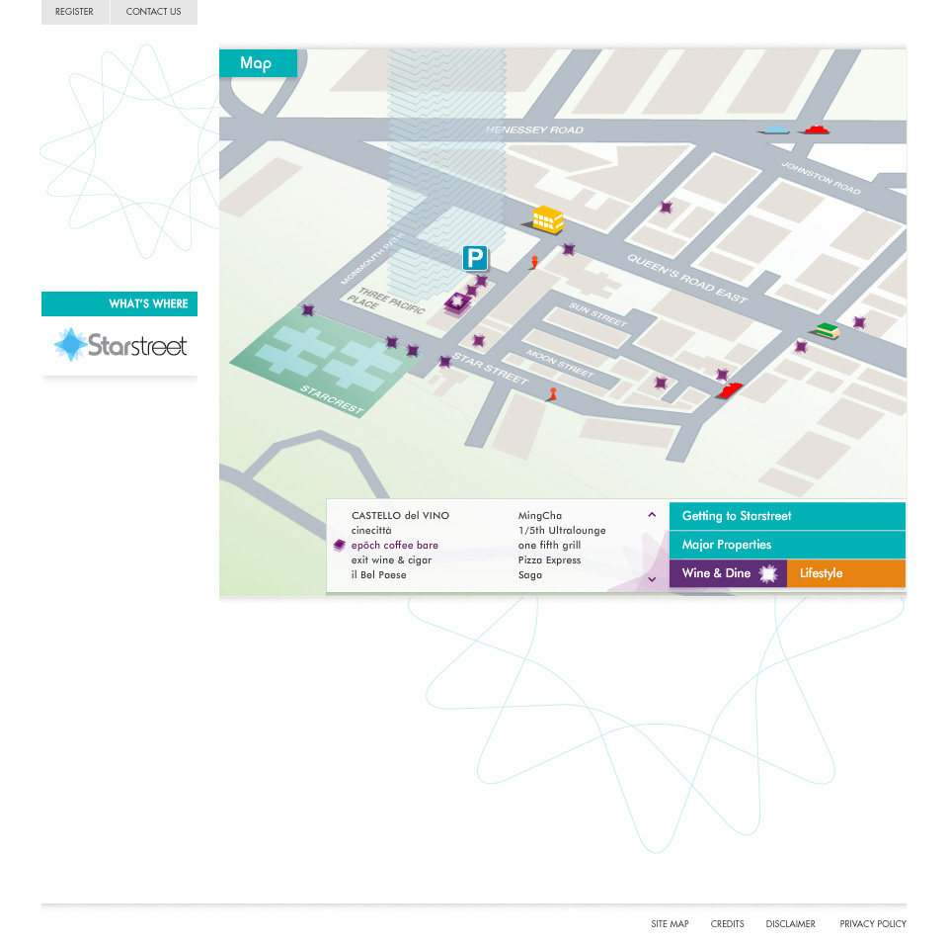Click the highlighted purple marker at Three Pacific Place
948x944 pixels.
tap(457, 301)
